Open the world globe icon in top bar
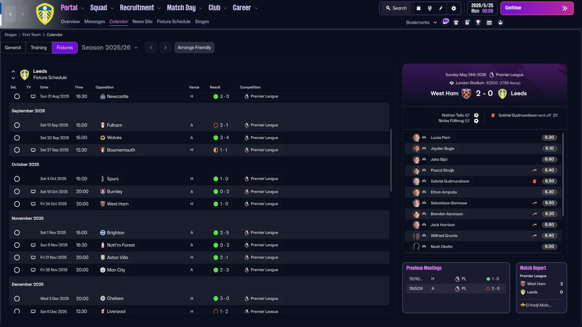Viewport: 582px width, 327px height. pyautogui.click(x=430, y=8)
